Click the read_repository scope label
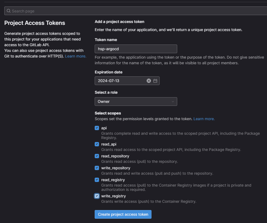 [x=115, y=156]
